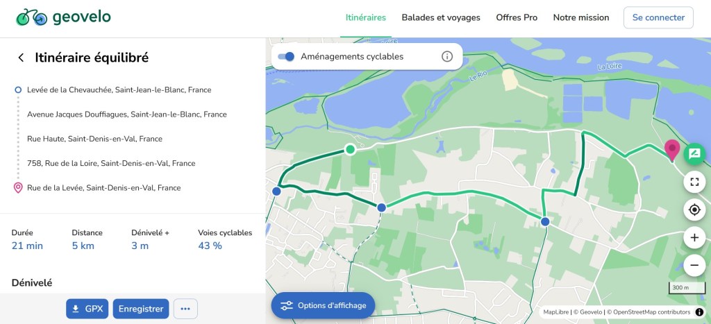Zoom in on the map
711x324 pixels.
pos(694,238)
